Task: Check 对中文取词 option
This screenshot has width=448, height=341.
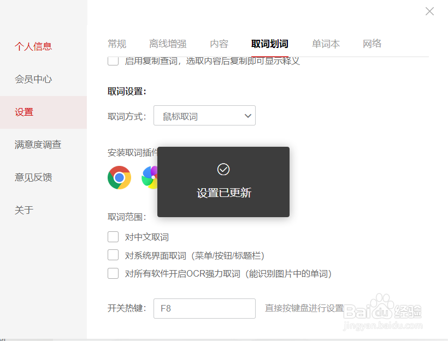Action: (x=113, y=237)
